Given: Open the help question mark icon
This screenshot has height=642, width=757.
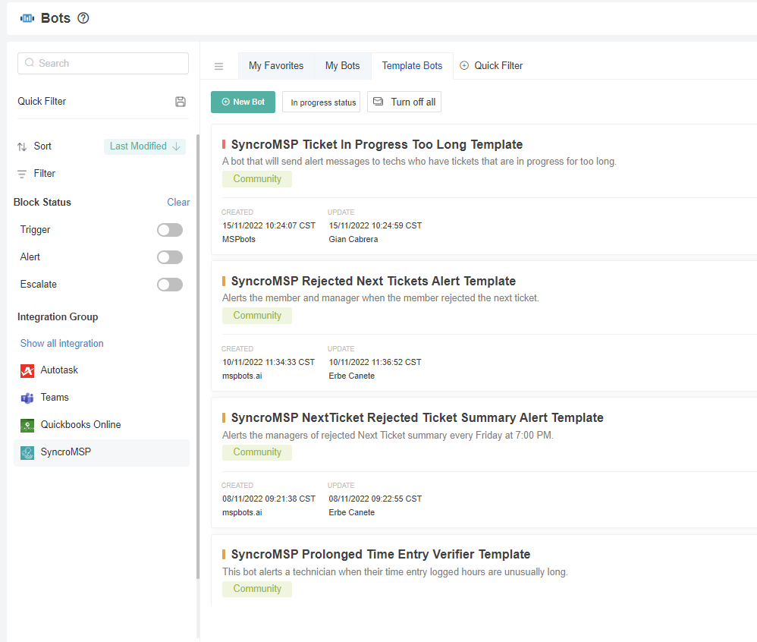Looking at the screenshot, I should pos(82,17).
